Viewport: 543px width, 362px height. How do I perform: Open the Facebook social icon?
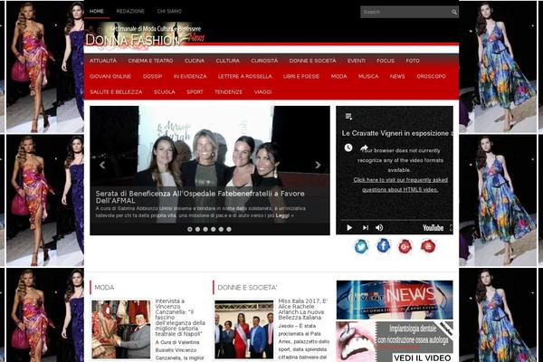coord(384,246)
